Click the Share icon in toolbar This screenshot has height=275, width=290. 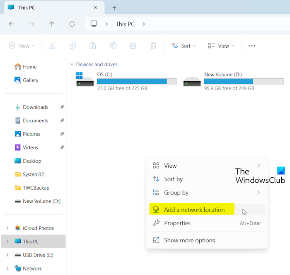click(x=133, y=46)
